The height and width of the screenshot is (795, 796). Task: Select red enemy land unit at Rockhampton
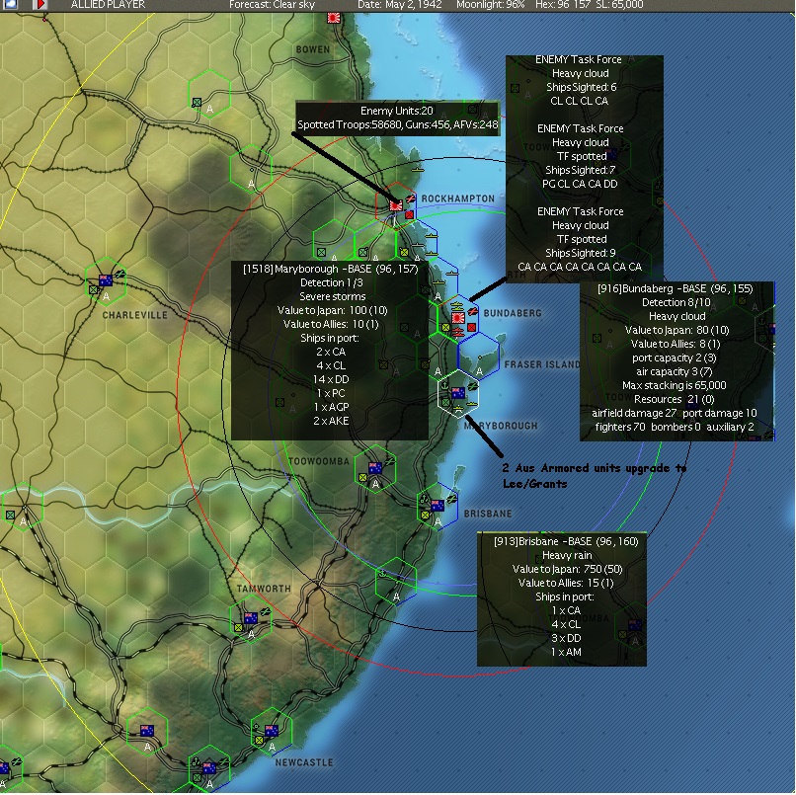click(409, 214)
